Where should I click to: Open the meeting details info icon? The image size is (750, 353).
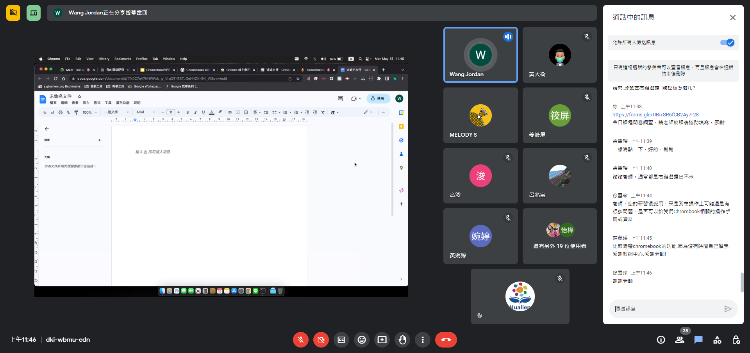pos(661,340)
